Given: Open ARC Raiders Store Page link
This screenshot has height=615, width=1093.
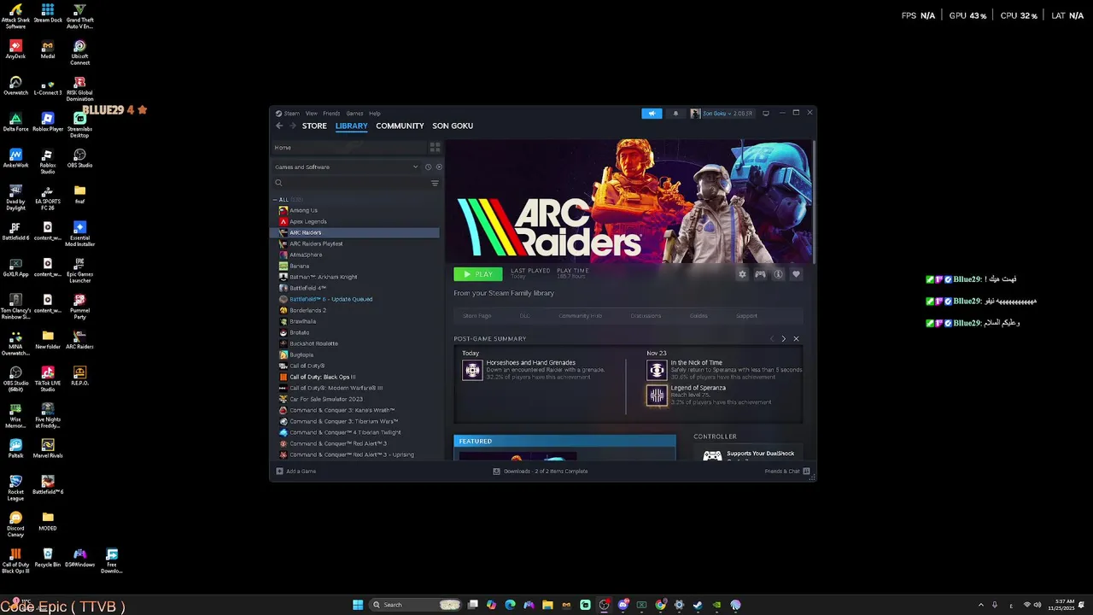Looking at the screenshot, I should click(x=476, y=316).
